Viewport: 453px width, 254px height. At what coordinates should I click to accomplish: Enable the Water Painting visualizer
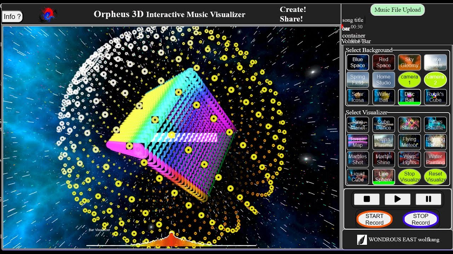(435, 159)
